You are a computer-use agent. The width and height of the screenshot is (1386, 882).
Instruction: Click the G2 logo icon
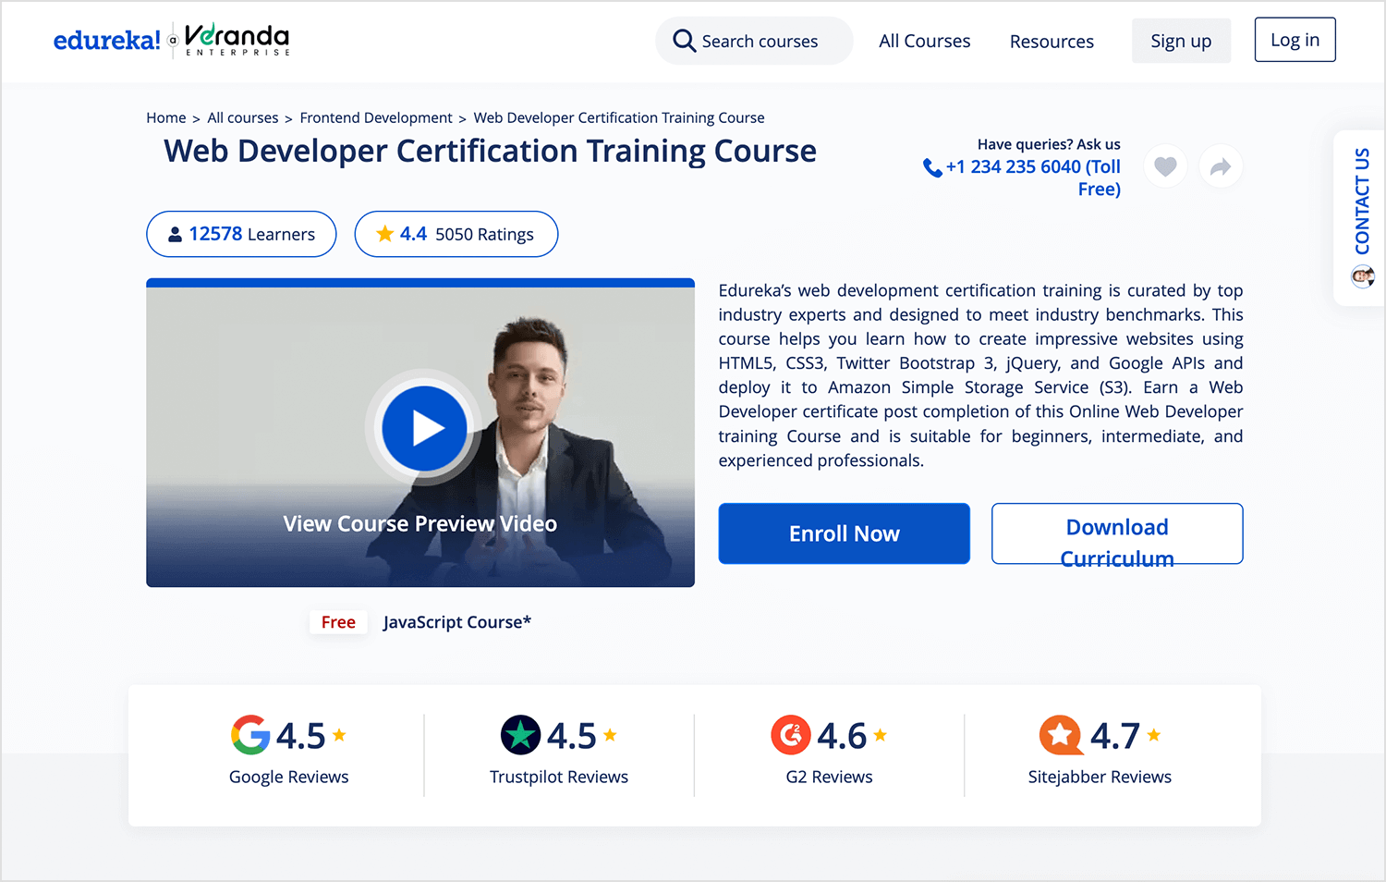tap(791, 735)
